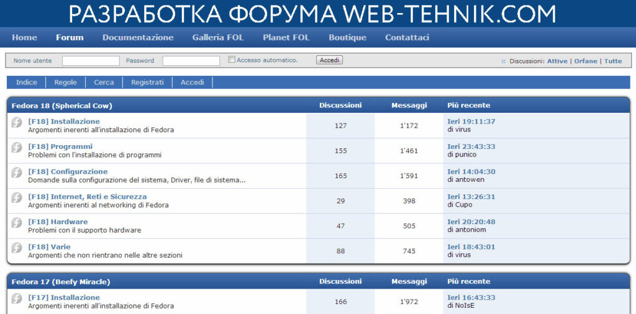Open the [F18] Hardware forum

pos(58,222)
